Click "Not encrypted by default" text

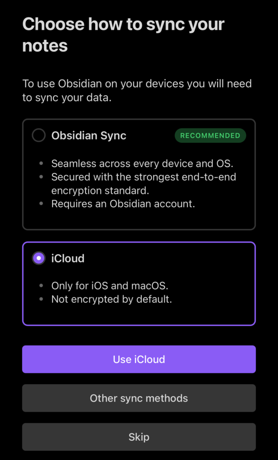(112, 299)
